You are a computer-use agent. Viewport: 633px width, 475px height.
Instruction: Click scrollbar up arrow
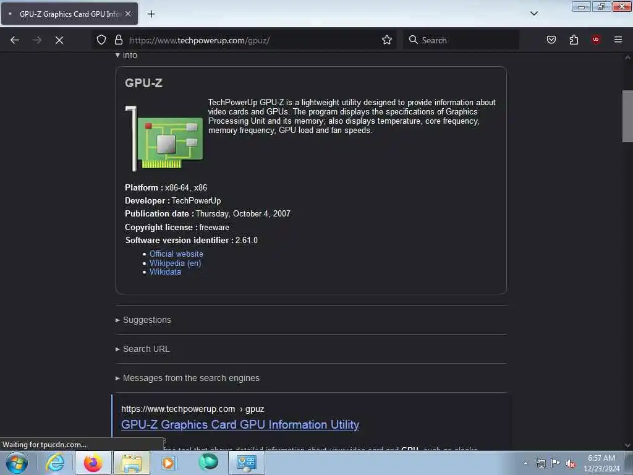pos(627,58)
